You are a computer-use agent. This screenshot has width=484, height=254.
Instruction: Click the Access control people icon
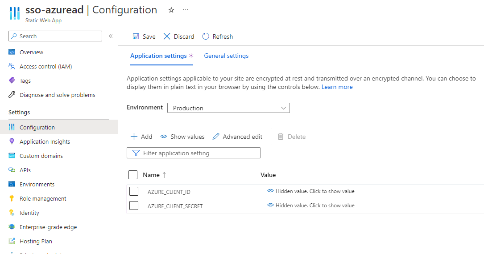12,66
